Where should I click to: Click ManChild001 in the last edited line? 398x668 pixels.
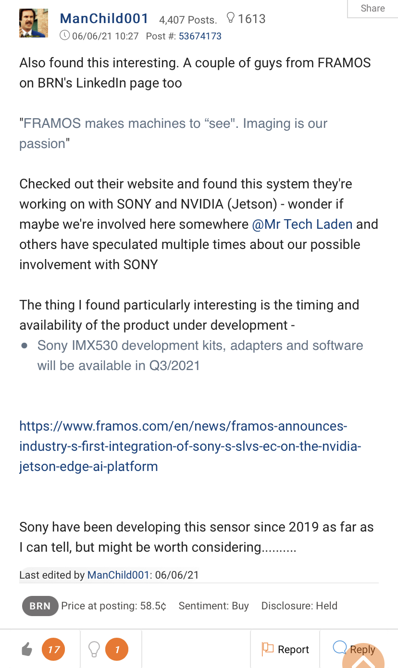click(x=118, y=575)
